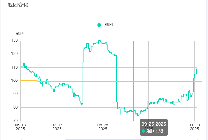This screenshot has width=208, height=140.
Task: Click the 100 y-axis value label
Action: tap(14, 81)
